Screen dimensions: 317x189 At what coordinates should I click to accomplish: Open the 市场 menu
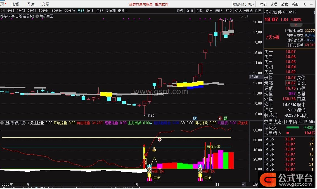point(15,4)
